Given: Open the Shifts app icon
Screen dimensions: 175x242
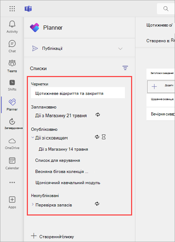Looking at the screenshot, I should pos(12,83).
